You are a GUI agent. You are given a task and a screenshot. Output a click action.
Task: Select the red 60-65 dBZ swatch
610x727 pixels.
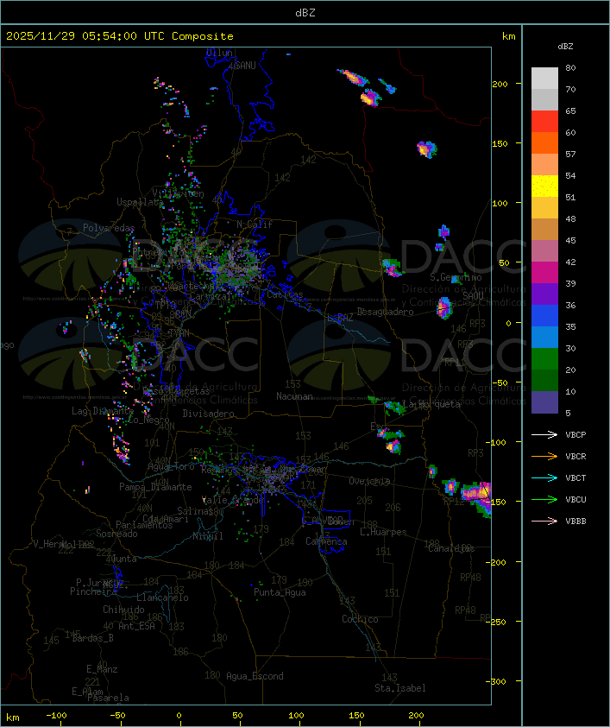[x=544, y=122]
